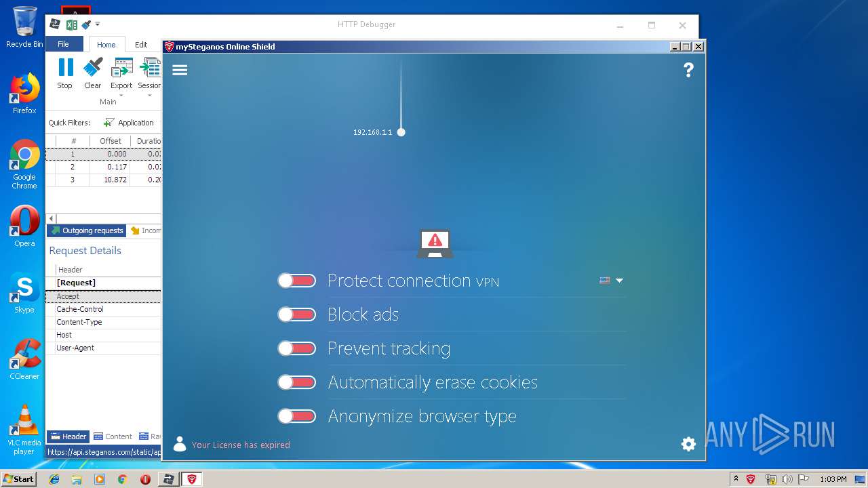Screen dimensions: 868x488
Task: Click the Excel export quick access icon
Action: [x=71, y=24]
